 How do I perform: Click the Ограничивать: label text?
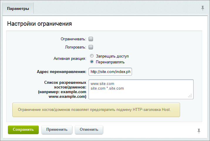tap(73, 39)
